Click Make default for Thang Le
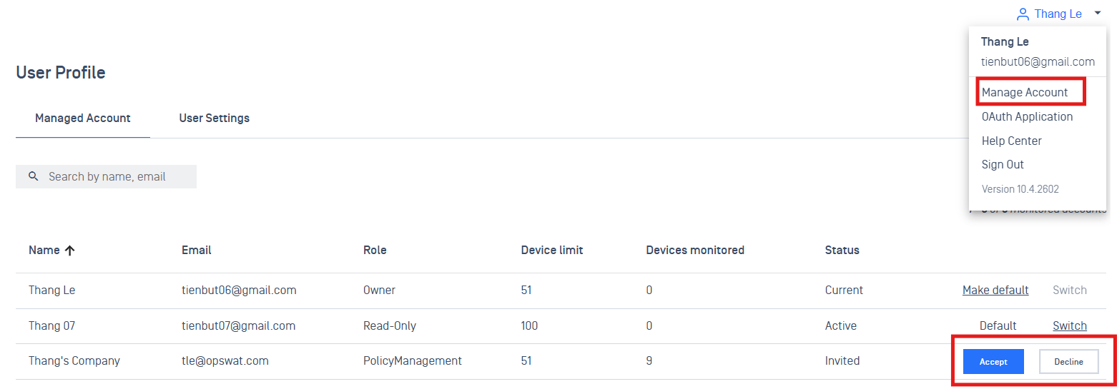1117x389 pixels. pyautogui.click(x=995, y=290)
